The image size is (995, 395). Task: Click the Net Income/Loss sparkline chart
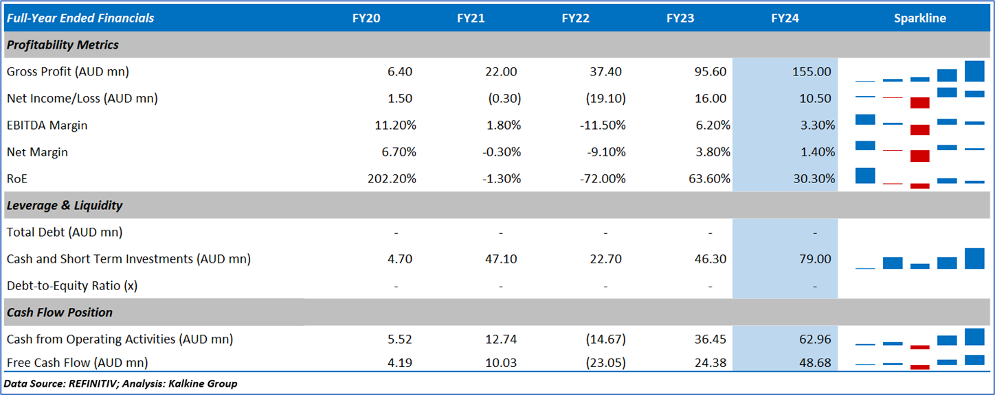[919, 98]
